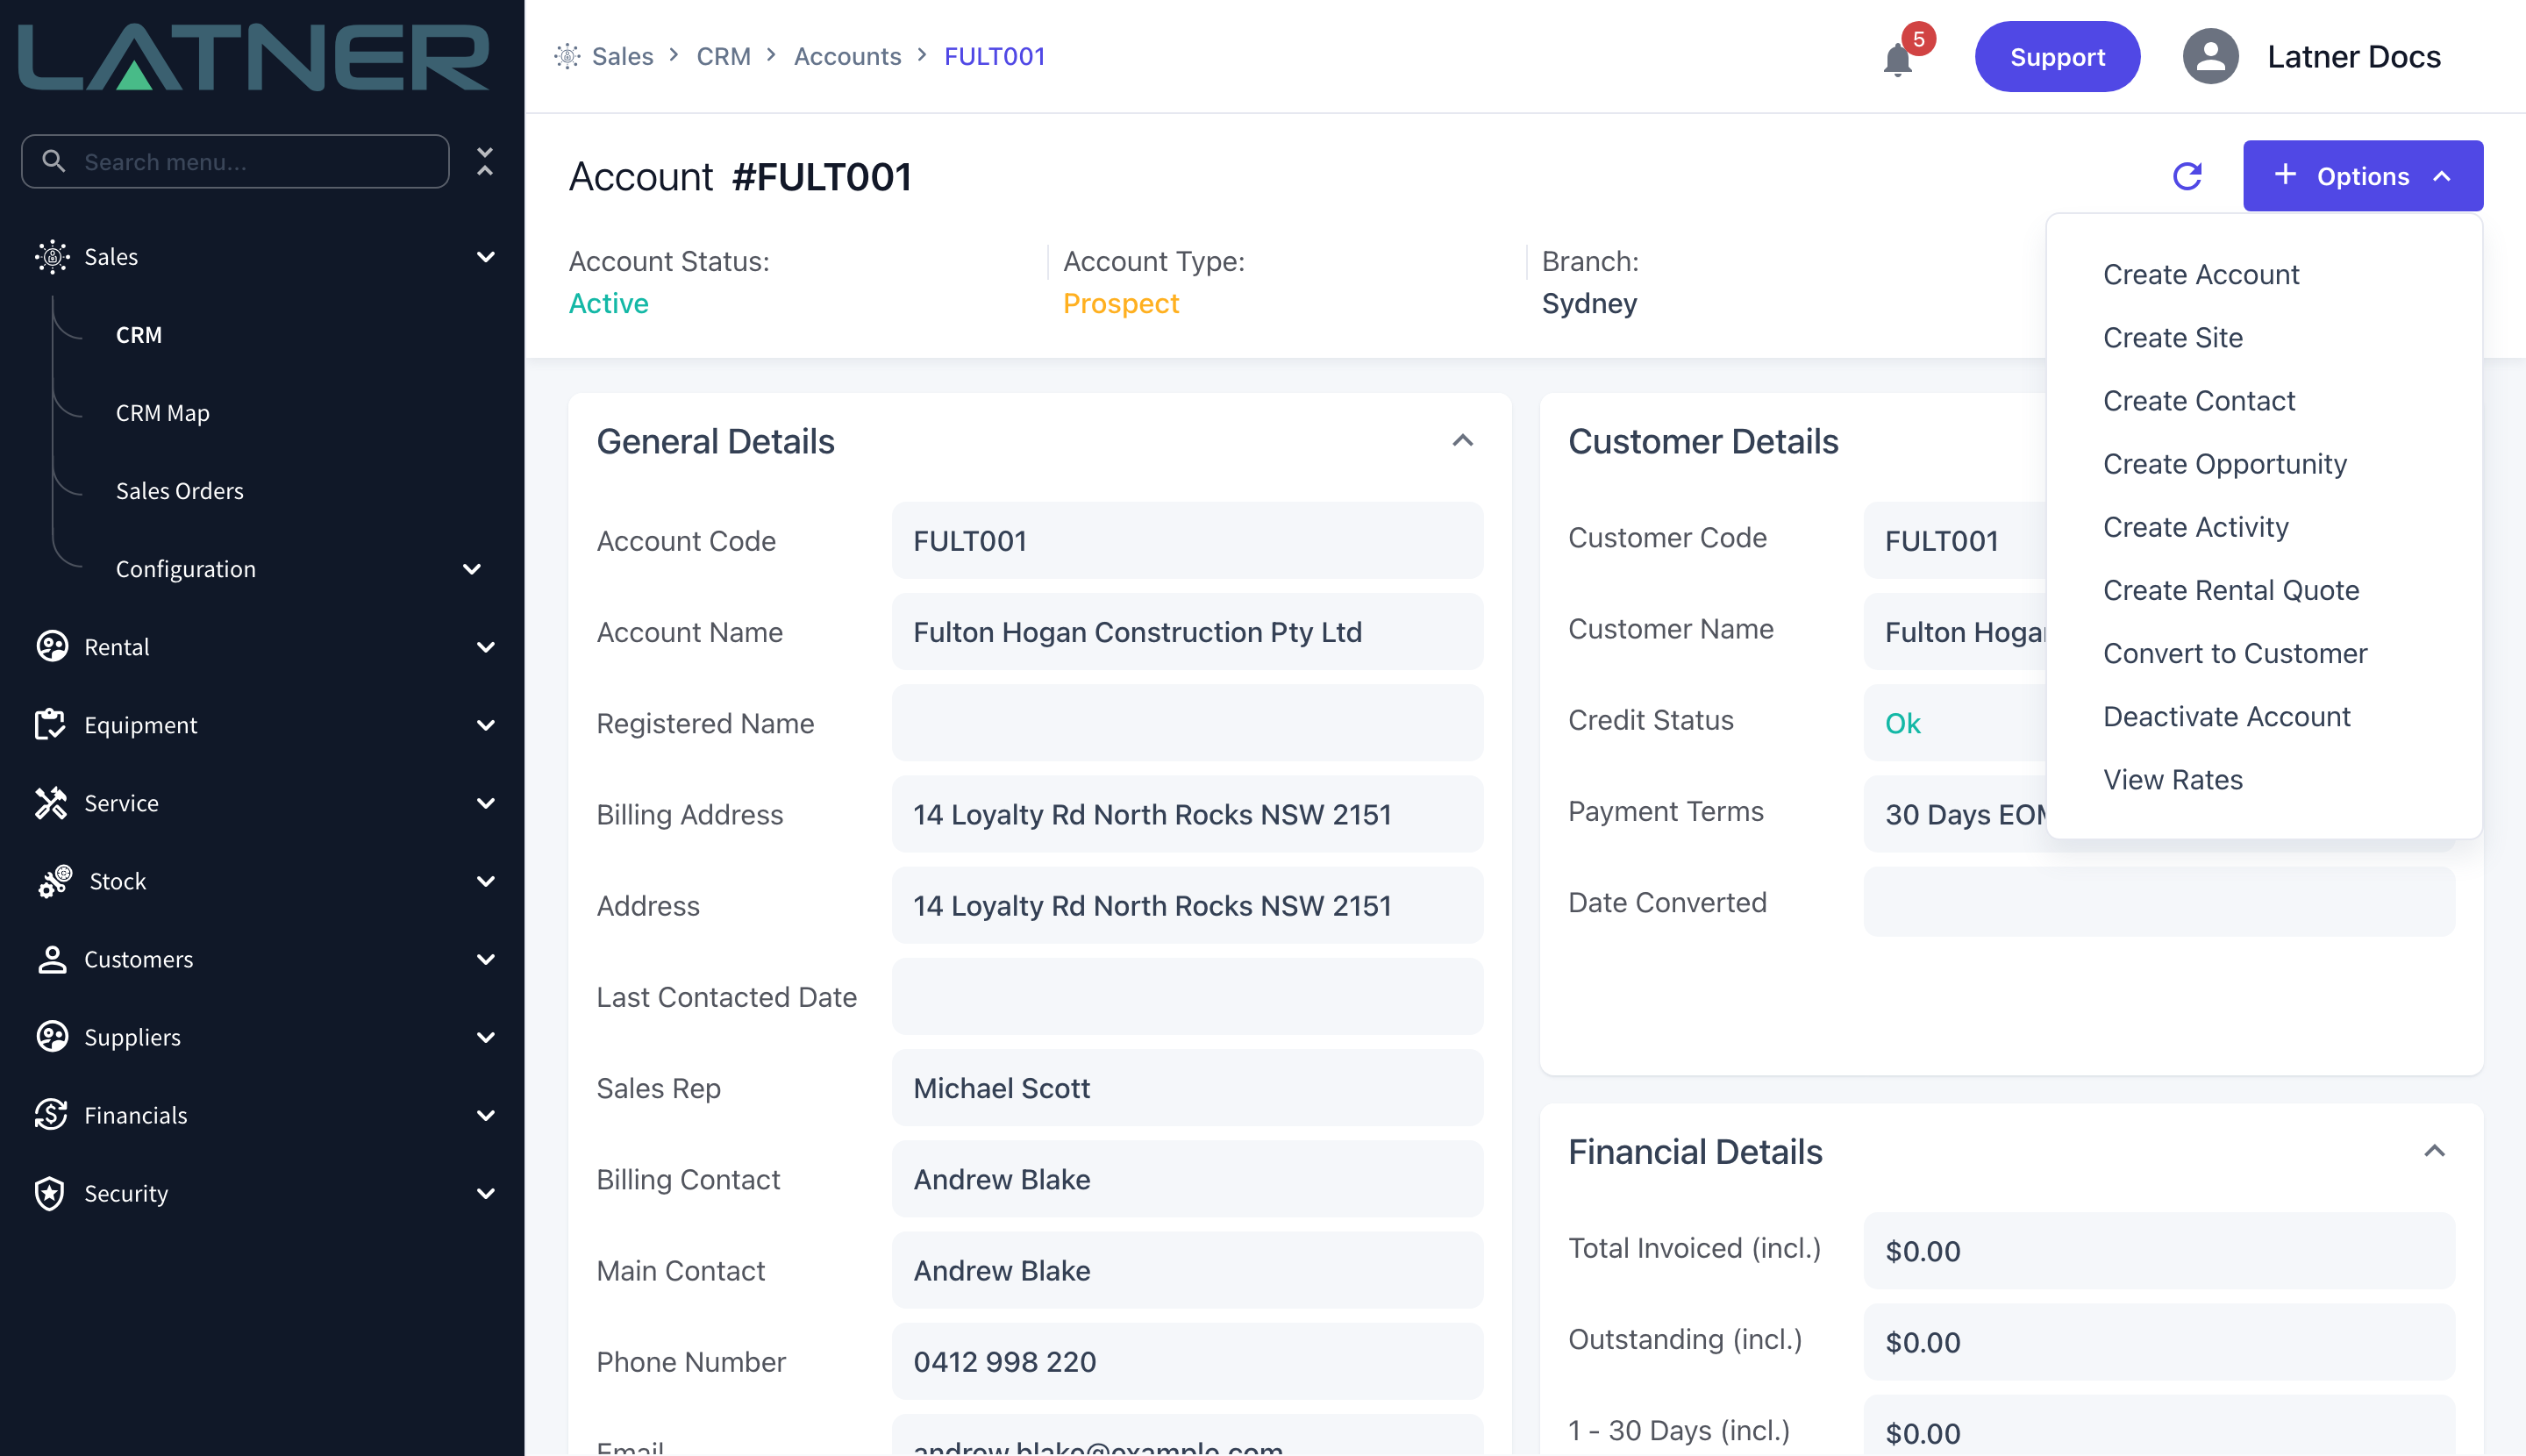Click the Security shield icon
This screenshot has height=1456, width=2526.
(50, 1193)
